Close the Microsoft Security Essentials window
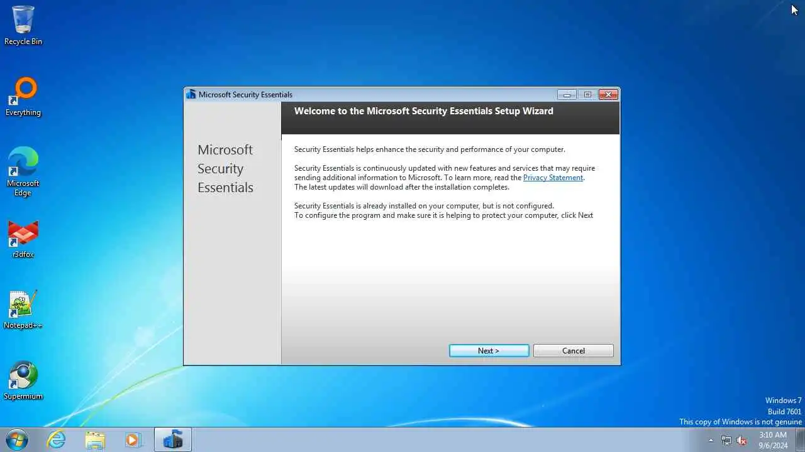The image size is (805, 452). point(608,95)
